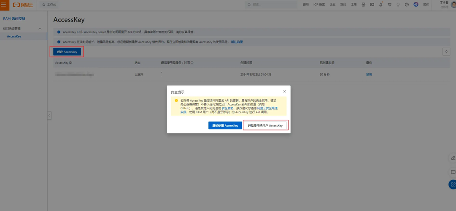Open the user account avatar menu

coord(453,4)
